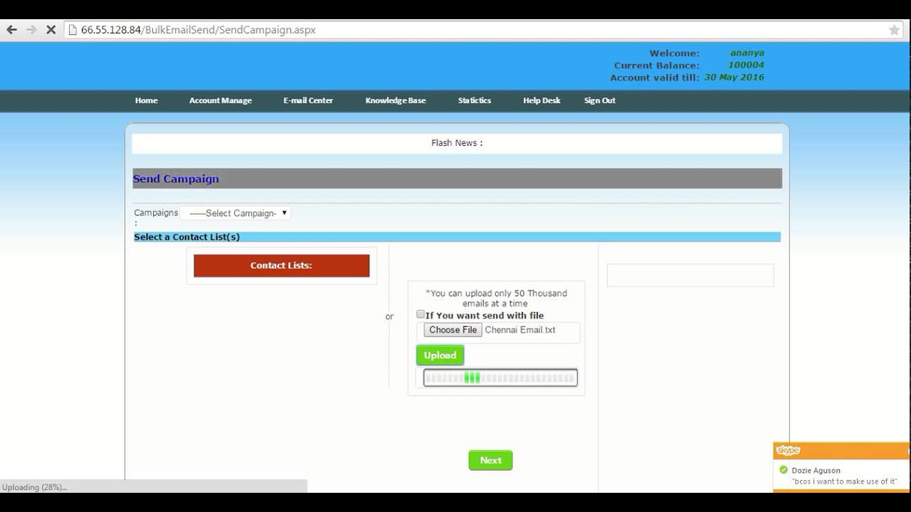The width and height of the screenshot is (911, 512).
Task: Click the Choose File button
Action: tap(453, 330)
